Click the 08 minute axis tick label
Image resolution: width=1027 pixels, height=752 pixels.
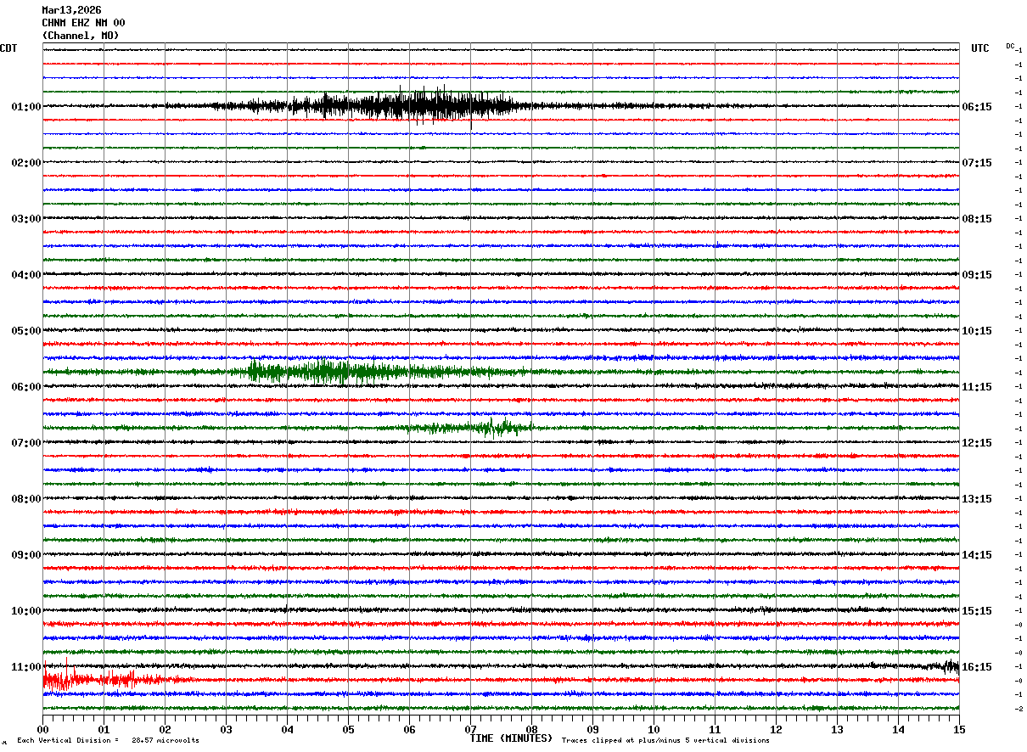click(531, 729)
